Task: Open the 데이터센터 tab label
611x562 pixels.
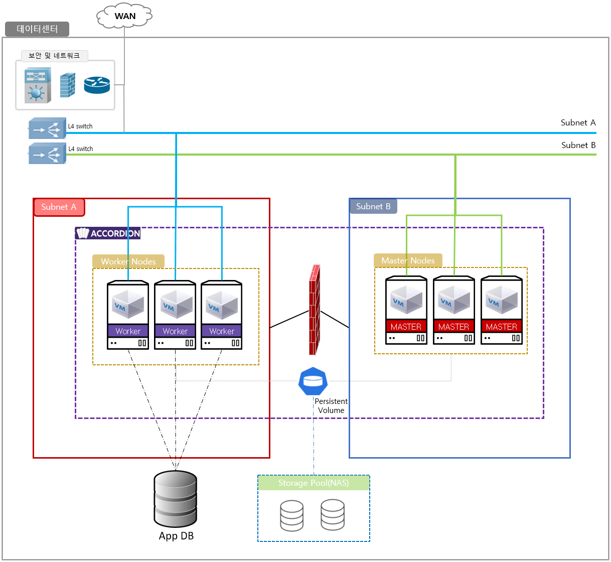Action: point(37,29)
